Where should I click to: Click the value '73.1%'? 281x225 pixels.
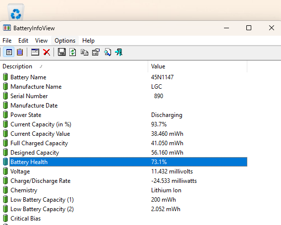[159, 162]
